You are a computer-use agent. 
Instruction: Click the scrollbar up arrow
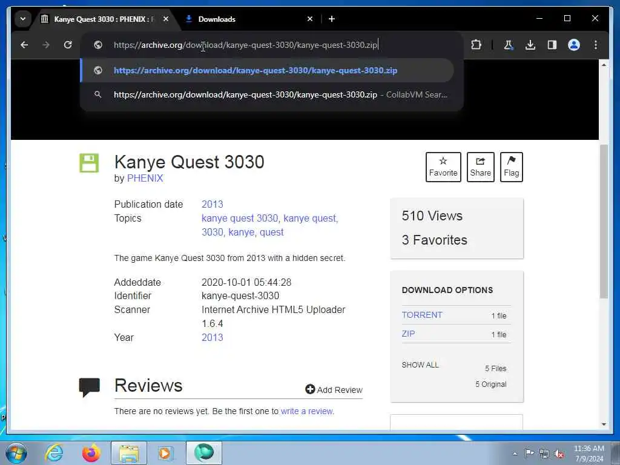pos(604,64)
